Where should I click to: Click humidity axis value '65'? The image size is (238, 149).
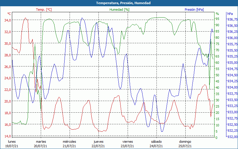point(217,56)
